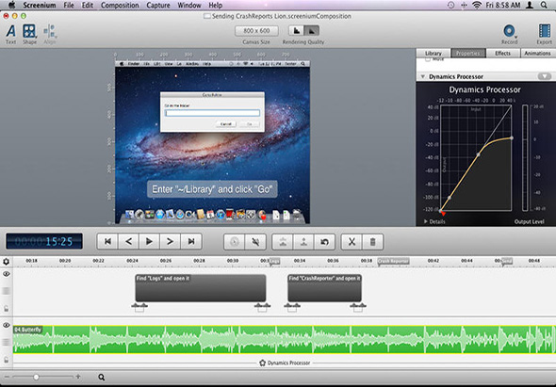
Task: Click the second in/out point arrow button
Action: click(303, 242)
